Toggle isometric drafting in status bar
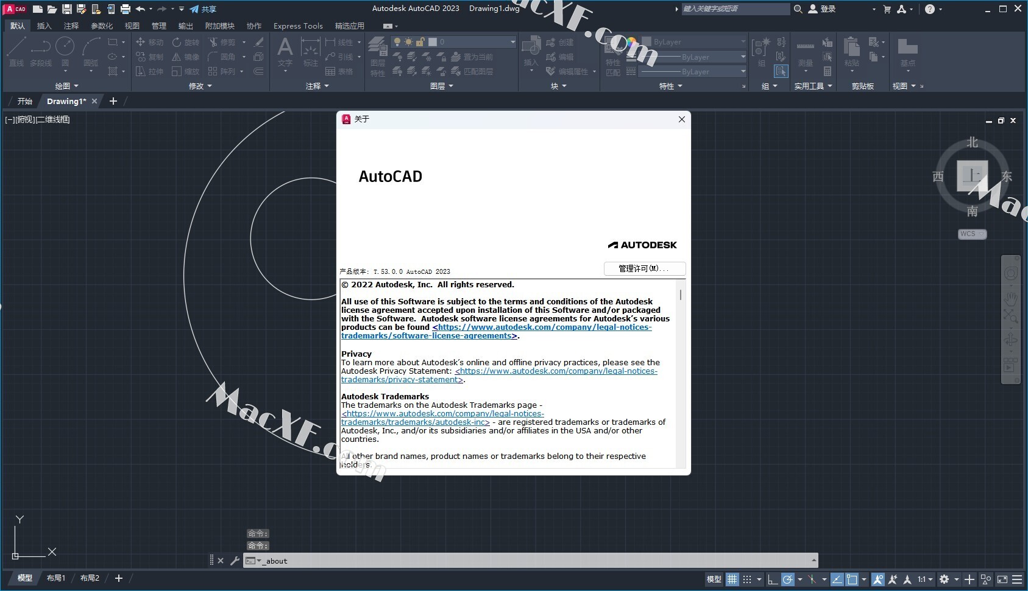The width and height of the screenshot is (1028, 591). click(812, 579)
